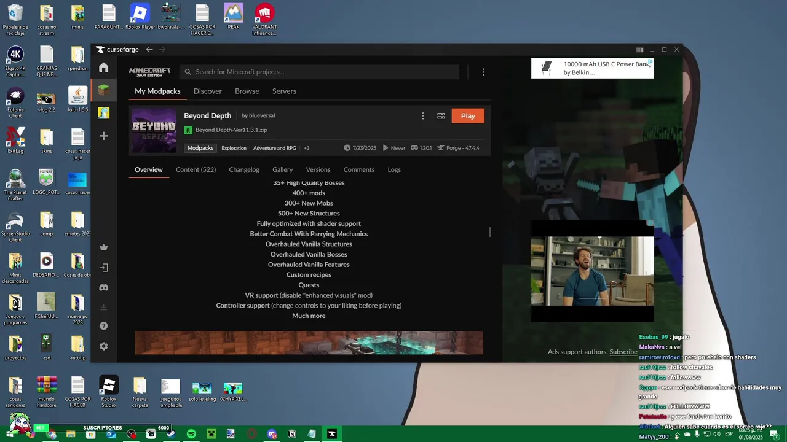Click the Belkin power bank ad banner

pyautogui.click(x=593, y=68)
